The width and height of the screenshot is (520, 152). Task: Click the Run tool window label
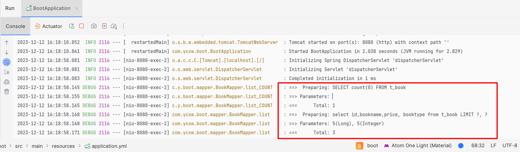[x=10, y=8]
